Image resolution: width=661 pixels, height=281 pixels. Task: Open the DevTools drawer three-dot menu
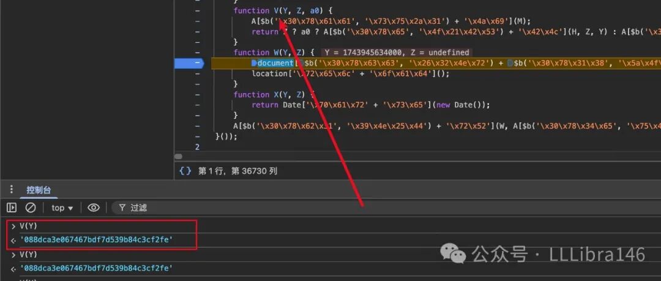coord(12,189)
